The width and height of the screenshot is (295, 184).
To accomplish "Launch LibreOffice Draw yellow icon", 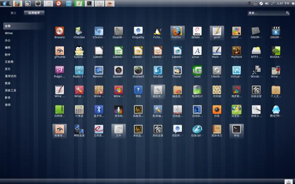I will pos(138,52).
